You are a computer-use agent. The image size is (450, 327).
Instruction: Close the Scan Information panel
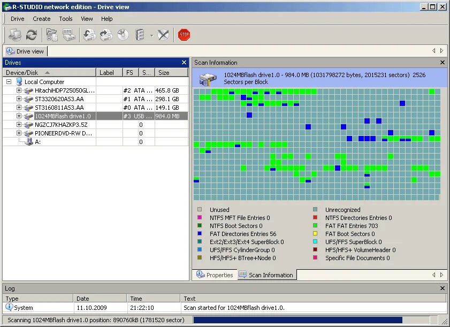tap(443, 62)
